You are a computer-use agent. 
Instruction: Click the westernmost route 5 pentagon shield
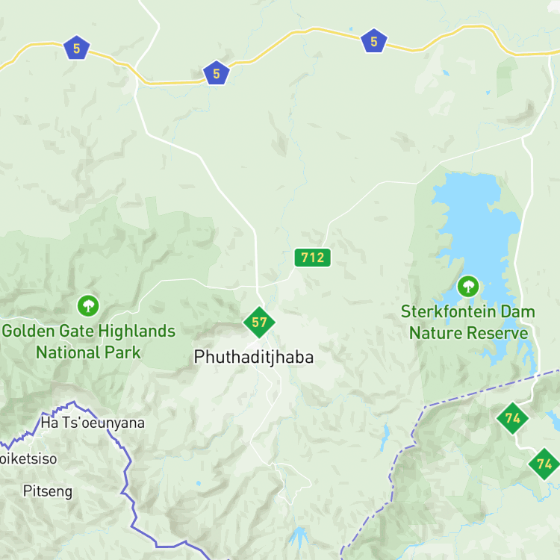click(x=76, y=48)
